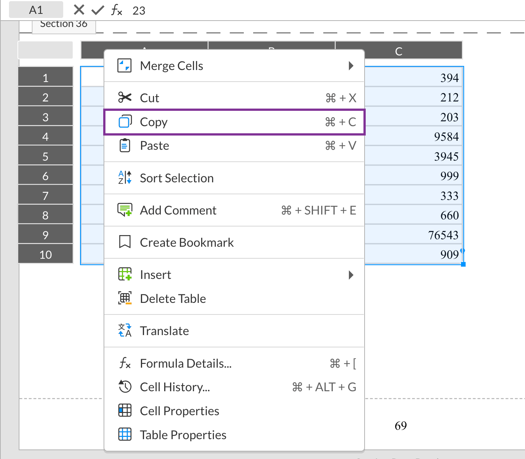Image resolution: width=525 pixels, height=459 pixels.
Task: Click the Cut scissors icon
Action: point(125,97)
